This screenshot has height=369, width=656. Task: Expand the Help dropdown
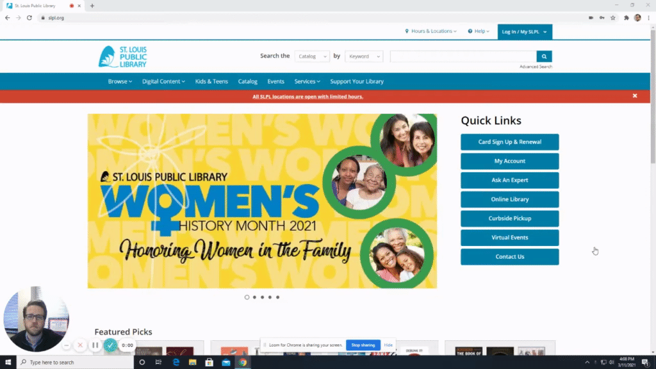click(x=479, y=31)
